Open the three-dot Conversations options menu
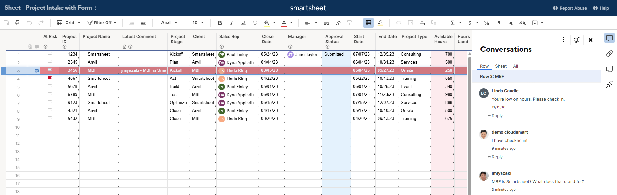617x195 pixels. (564, 40)
